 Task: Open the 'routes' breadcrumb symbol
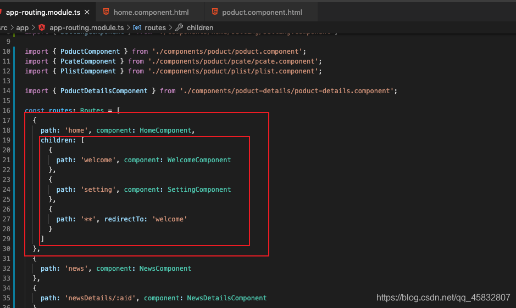tap(155, 27)
